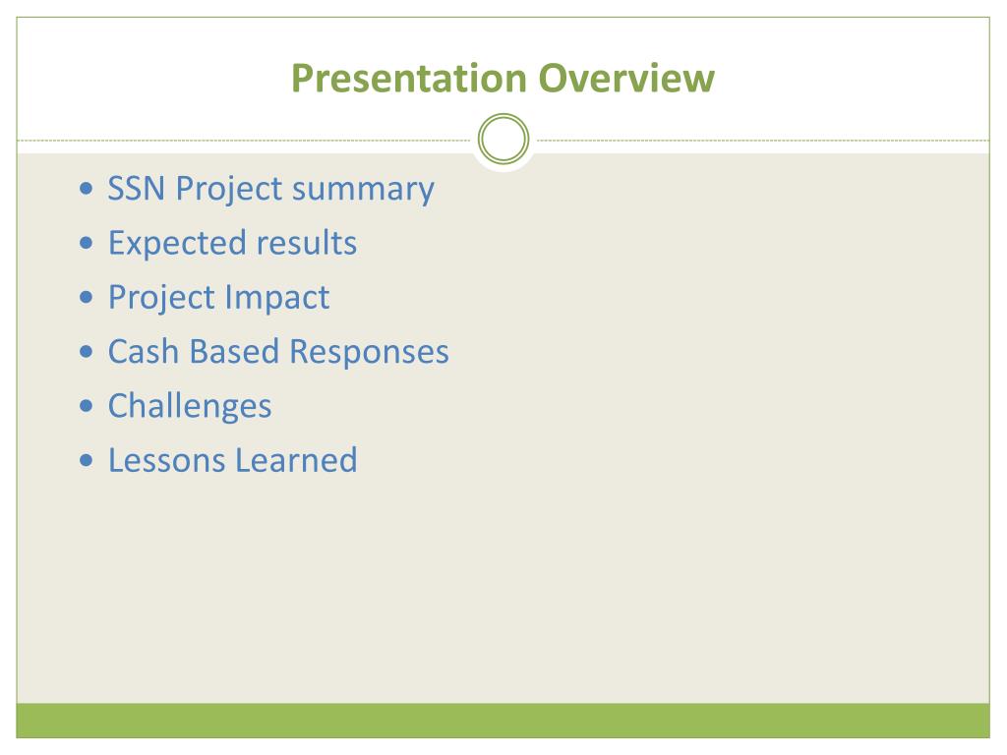Click the Presentation Overview title
This screenshot has height=755, width=1007.
[503, 79]
